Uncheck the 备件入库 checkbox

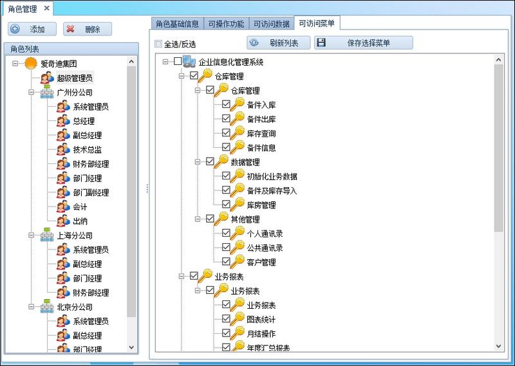(x=226, y=104)
